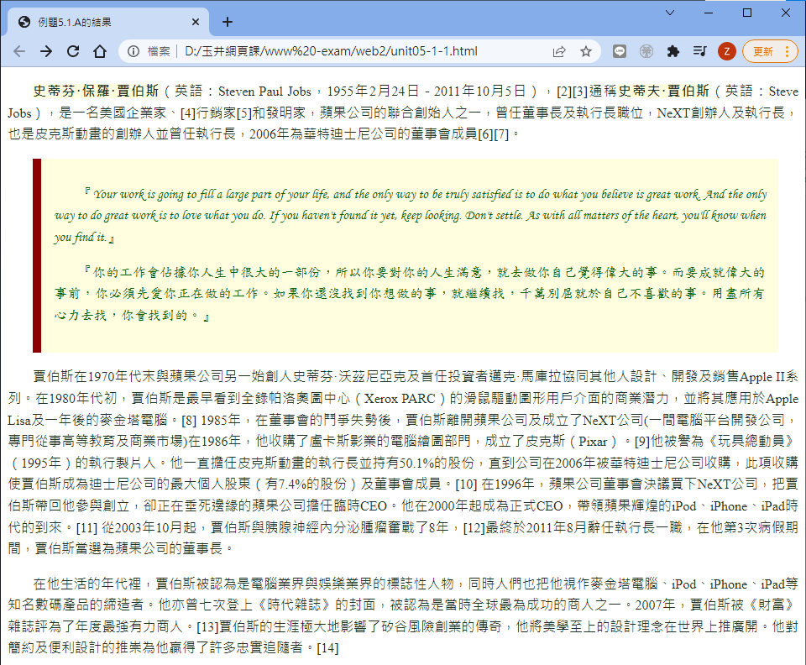Click the browser back arrow
The height and width of the screenshot is (665, 806).
coord(18,51)
